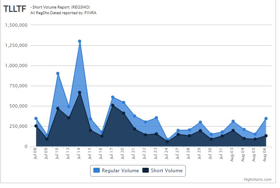Viewport: 280px width, 188px height.
Task: Click the Jul 24 x-axis date label
Action: pyautogui.click(x=166, y=154)
